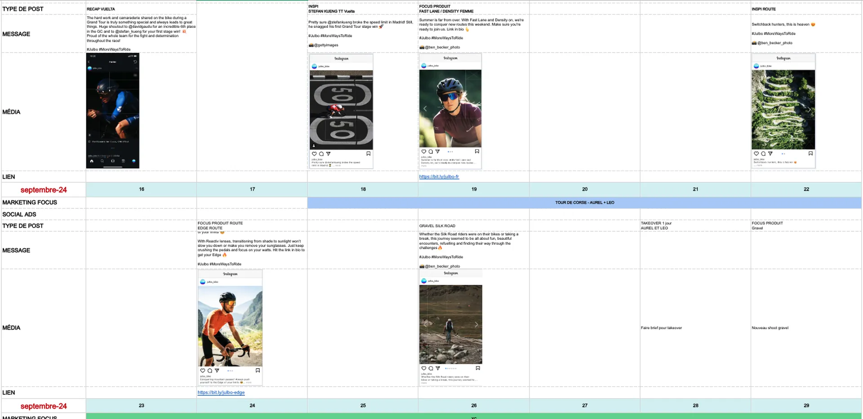The image size is (863, 419).
Task: Bookmark the INSPI ROUTE Instagram post
Action: pyautogui.click(x=811, y=154)
